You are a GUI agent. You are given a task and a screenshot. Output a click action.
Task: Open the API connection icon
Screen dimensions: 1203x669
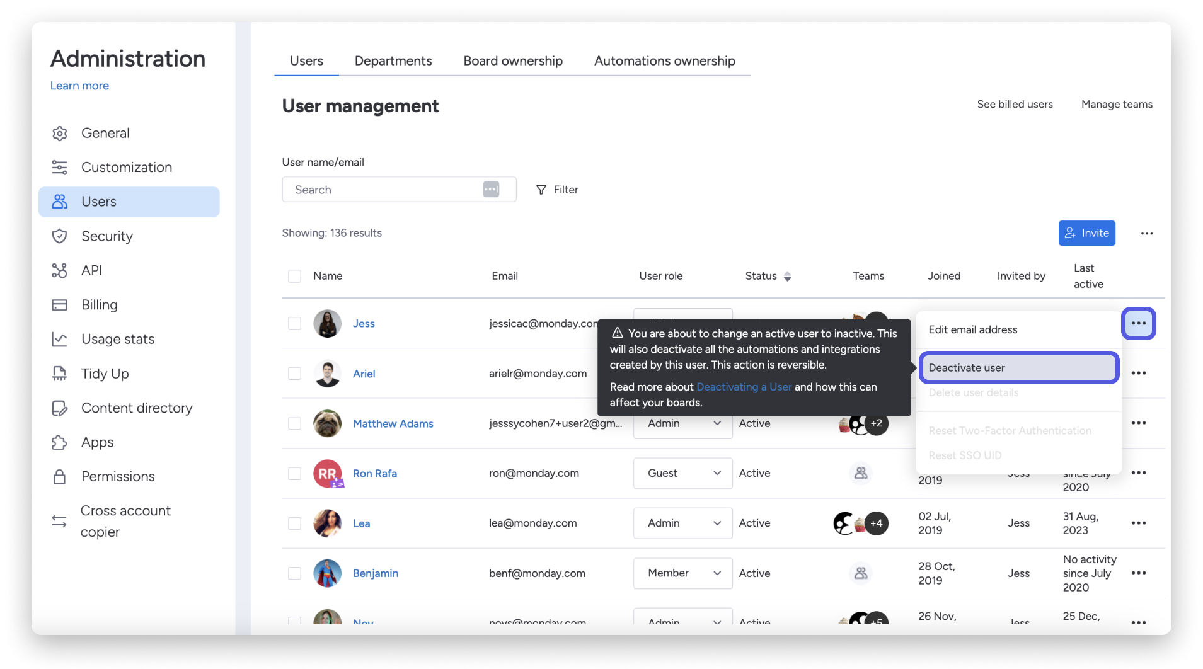click(x=59, y=270)
